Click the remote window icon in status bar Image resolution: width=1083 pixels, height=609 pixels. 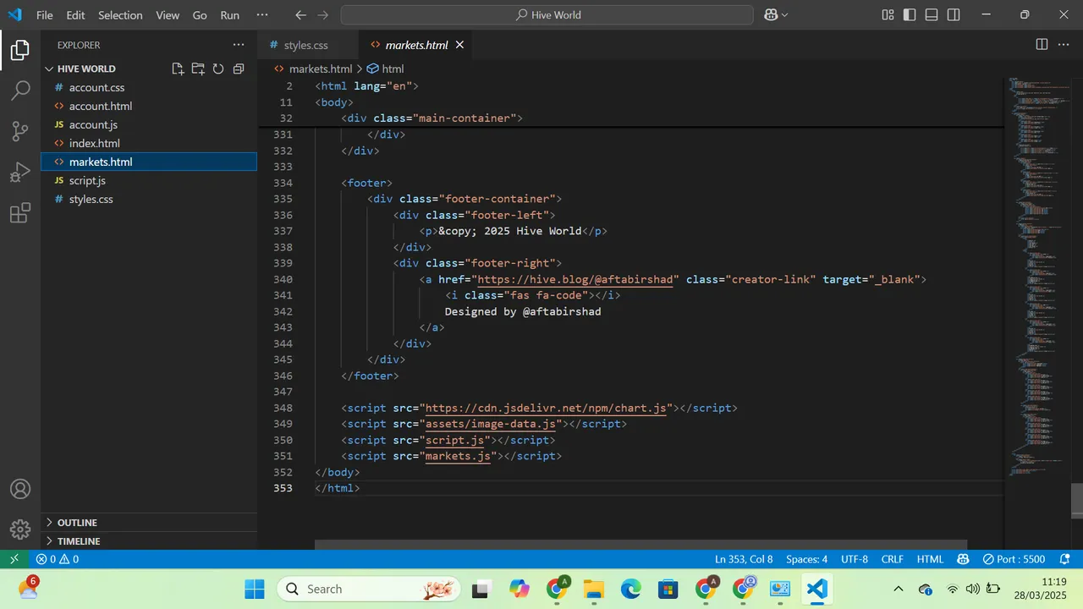[x=14, y=559]
